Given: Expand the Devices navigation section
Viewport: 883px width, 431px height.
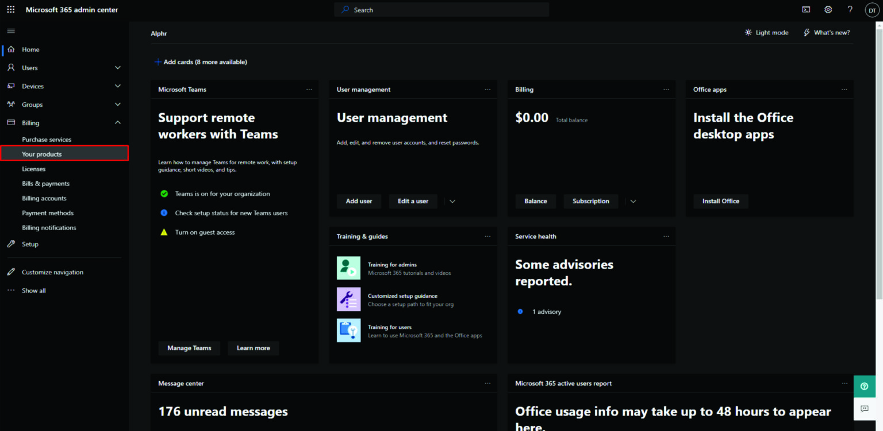Looking at the screenshot, I should click(118, 86).
